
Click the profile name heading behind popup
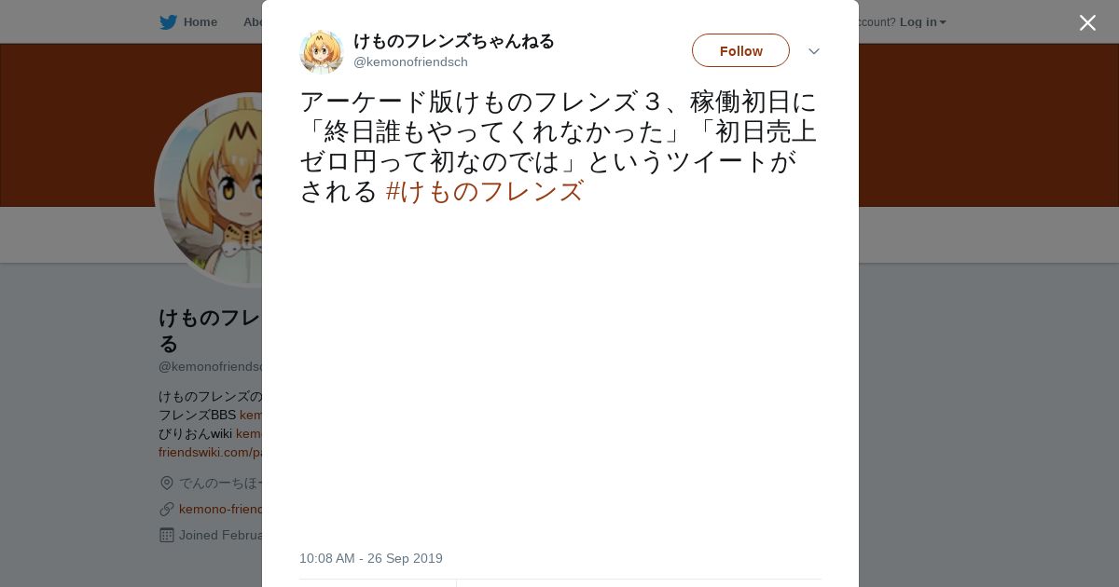(210, 330)
